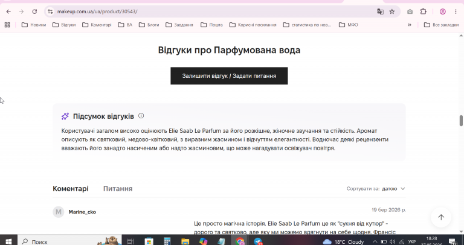Go back to the previous page

coord(8,11)
